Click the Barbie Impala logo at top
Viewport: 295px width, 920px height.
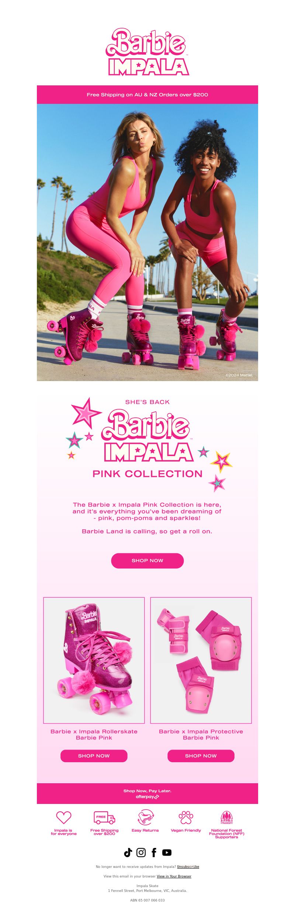click(147, 52)
